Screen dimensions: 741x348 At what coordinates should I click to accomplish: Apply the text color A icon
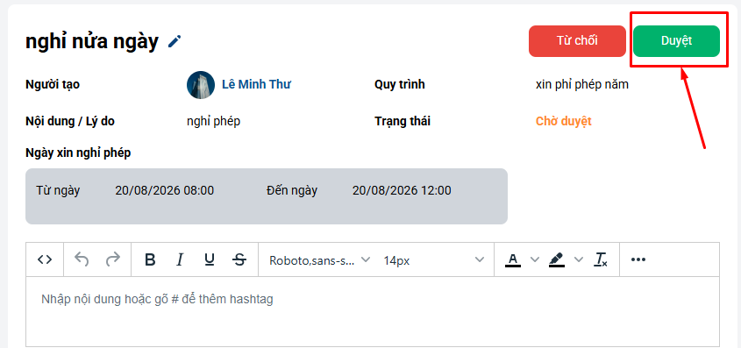click(513, 259)
